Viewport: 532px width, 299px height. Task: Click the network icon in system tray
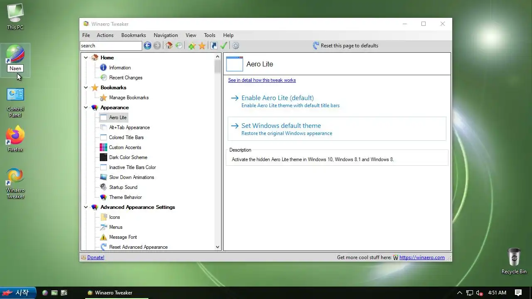point(470,293)
